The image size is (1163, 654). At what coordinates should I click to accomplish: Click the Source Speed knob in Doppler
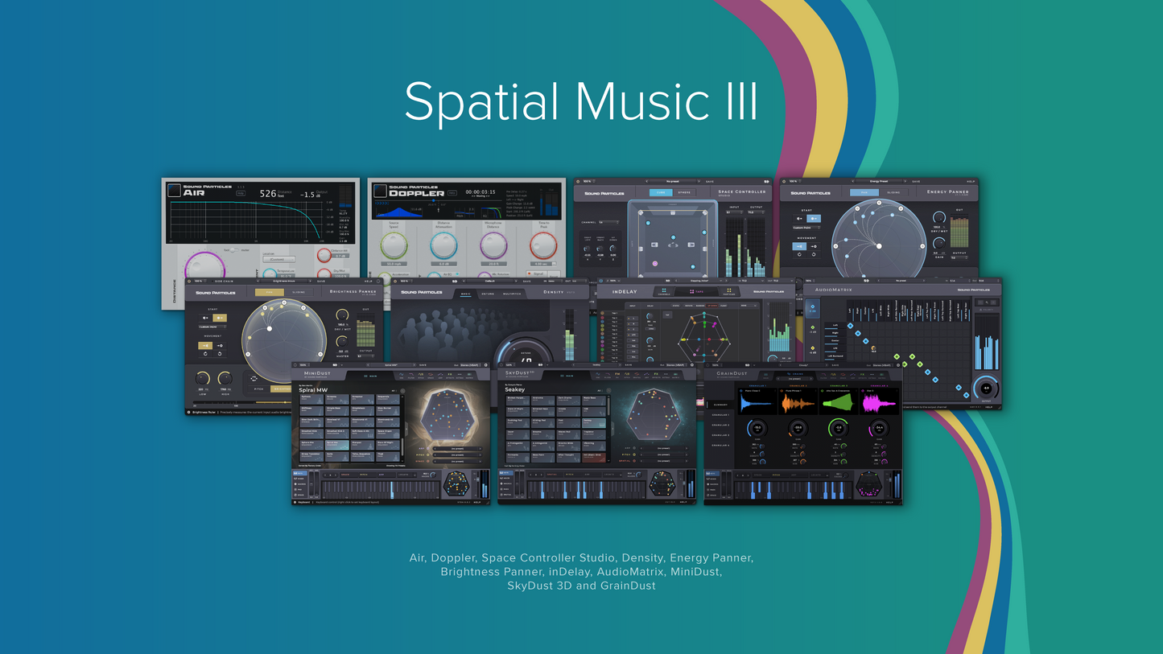tap(394, 245)
